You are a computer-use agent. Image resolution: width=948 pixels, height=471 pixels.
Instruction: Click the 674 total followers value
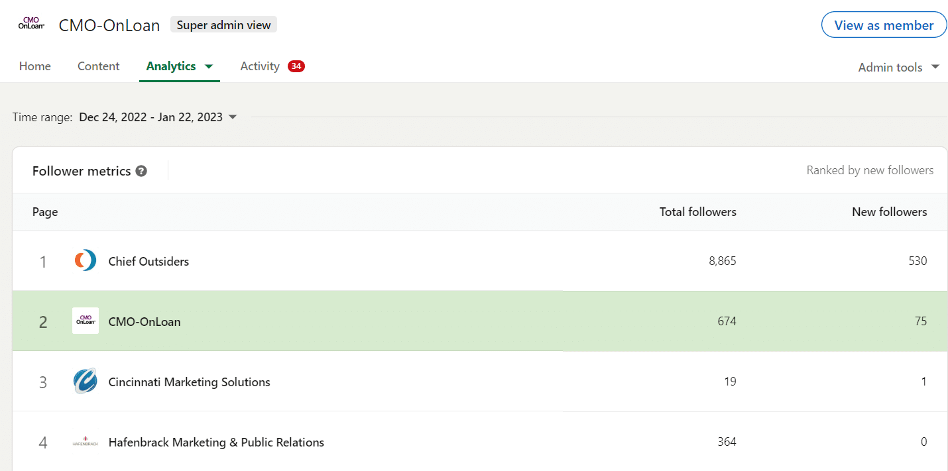click(x=727, y=321)
